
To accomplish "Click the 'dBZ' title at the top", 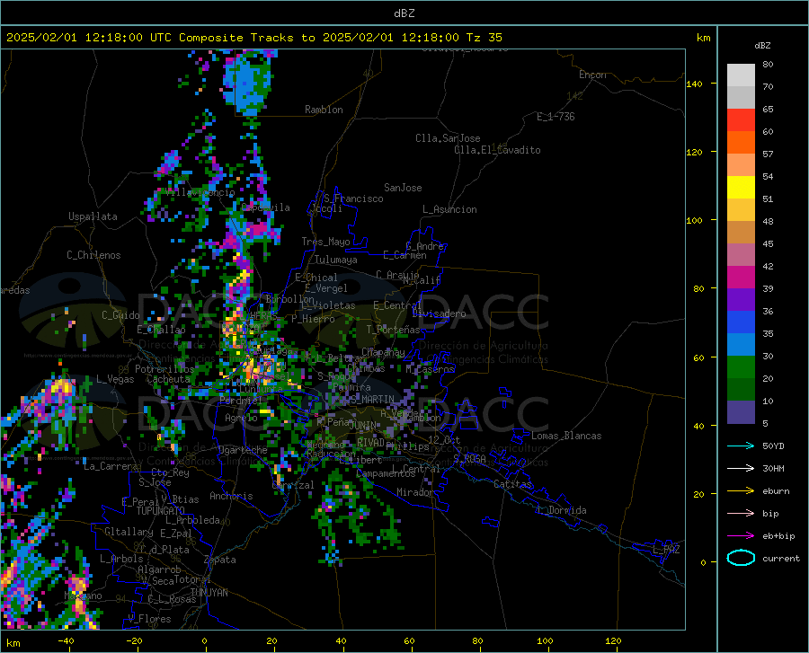I will coord(404,13).
